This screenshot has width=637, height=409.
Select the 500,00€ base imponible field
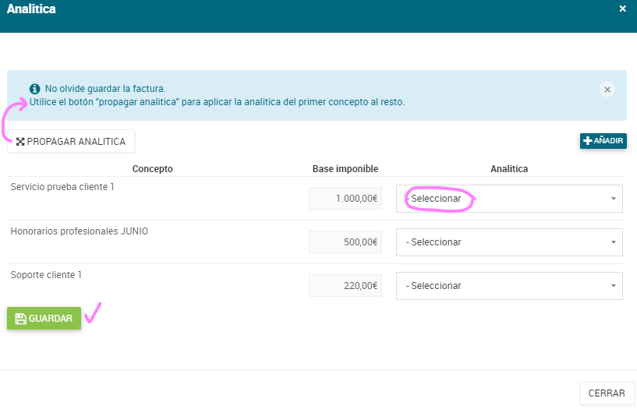[x=345, y=242]
